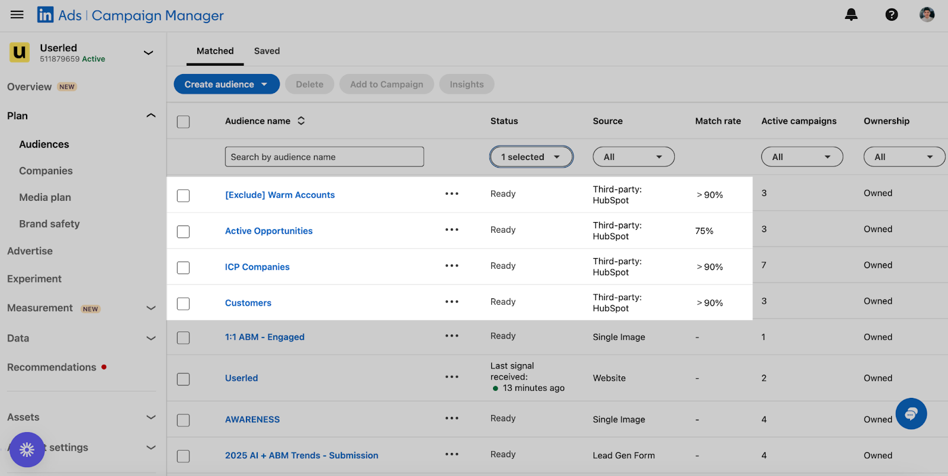Open the Ownership filter dropdown

pyautogui.click(x=904, y=157)
